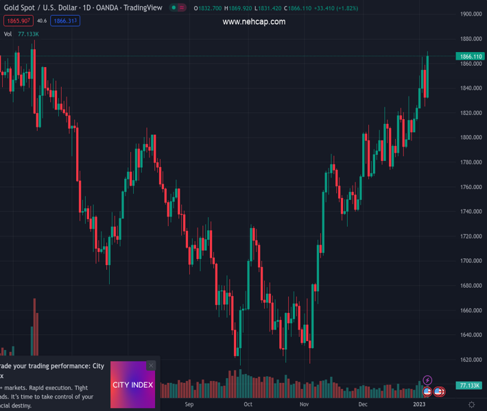Click the current price label 1866.110 on axis
The width and height of the screenshot is (487, 411).
[x=471, y=57]
